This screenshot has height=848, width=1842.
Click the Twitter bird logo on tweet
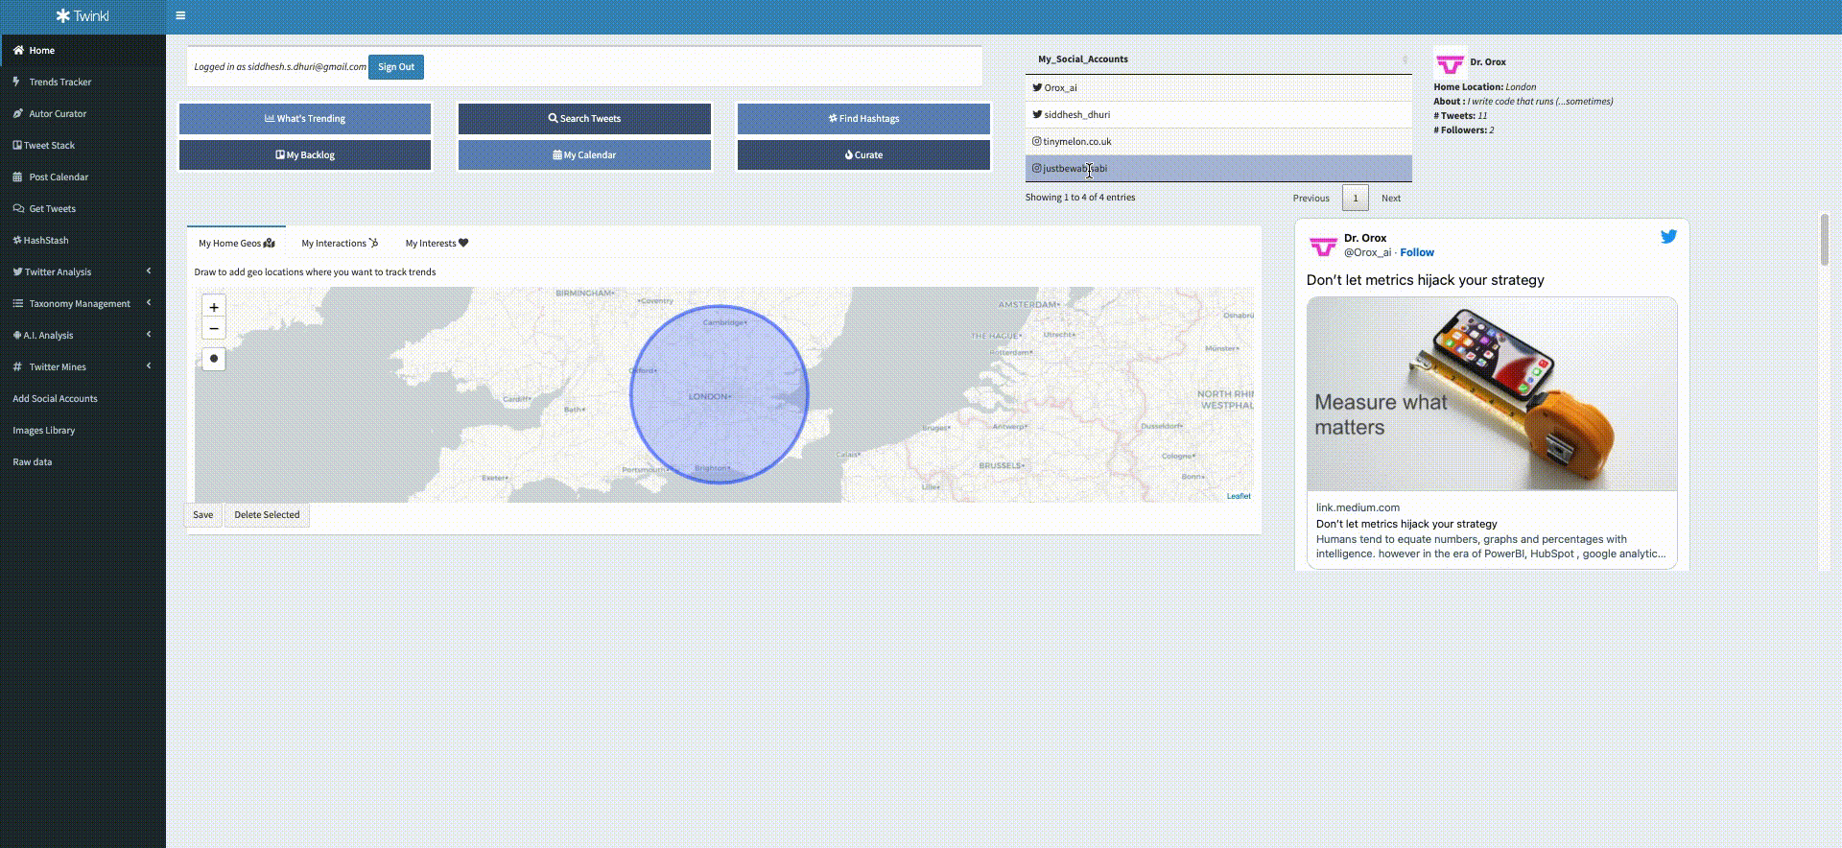coord(1669,237)
